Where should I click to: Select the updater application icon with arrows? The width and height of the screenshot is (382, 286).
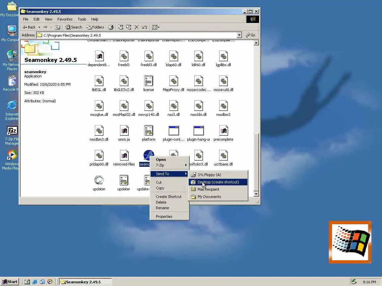pos(99,180)
